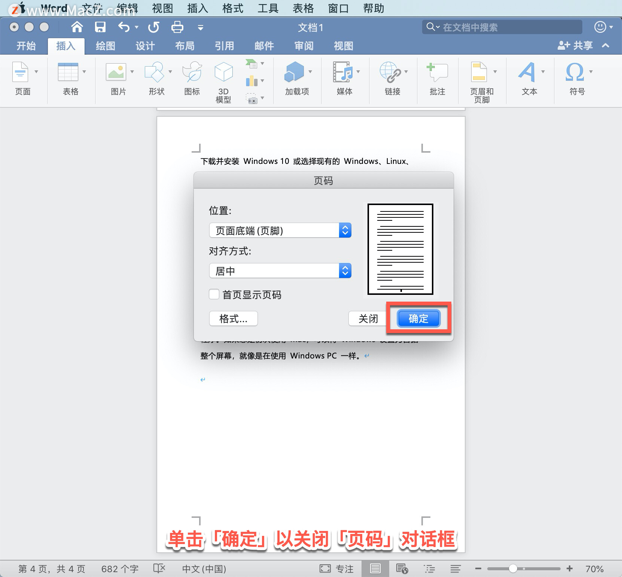Click the 媒体 media icon
This screenshot has width=622, height=577.
pyautogui.click(x=343, y=72)
